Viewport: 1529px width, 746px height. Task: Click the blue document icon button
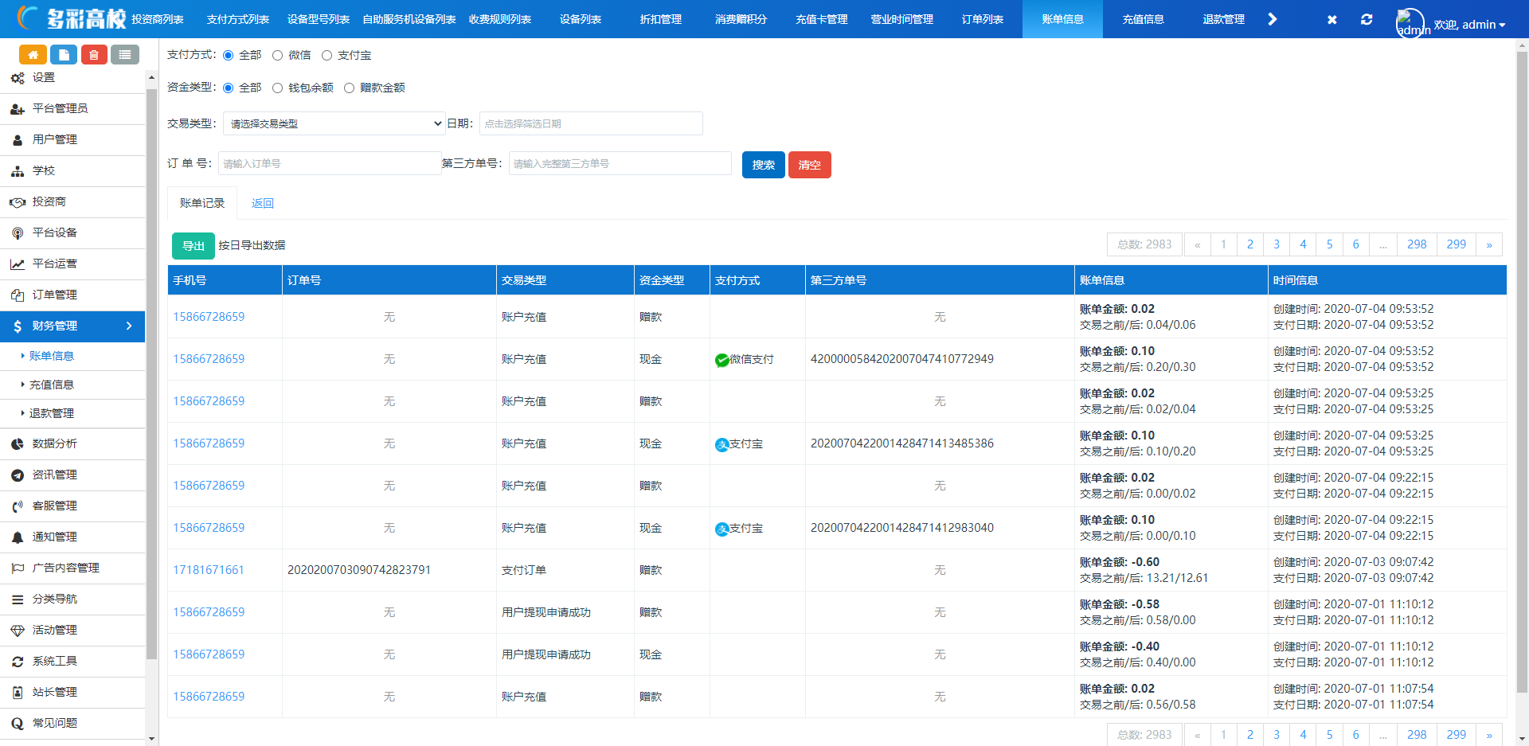pyautogui.click(x=64, y=55)
